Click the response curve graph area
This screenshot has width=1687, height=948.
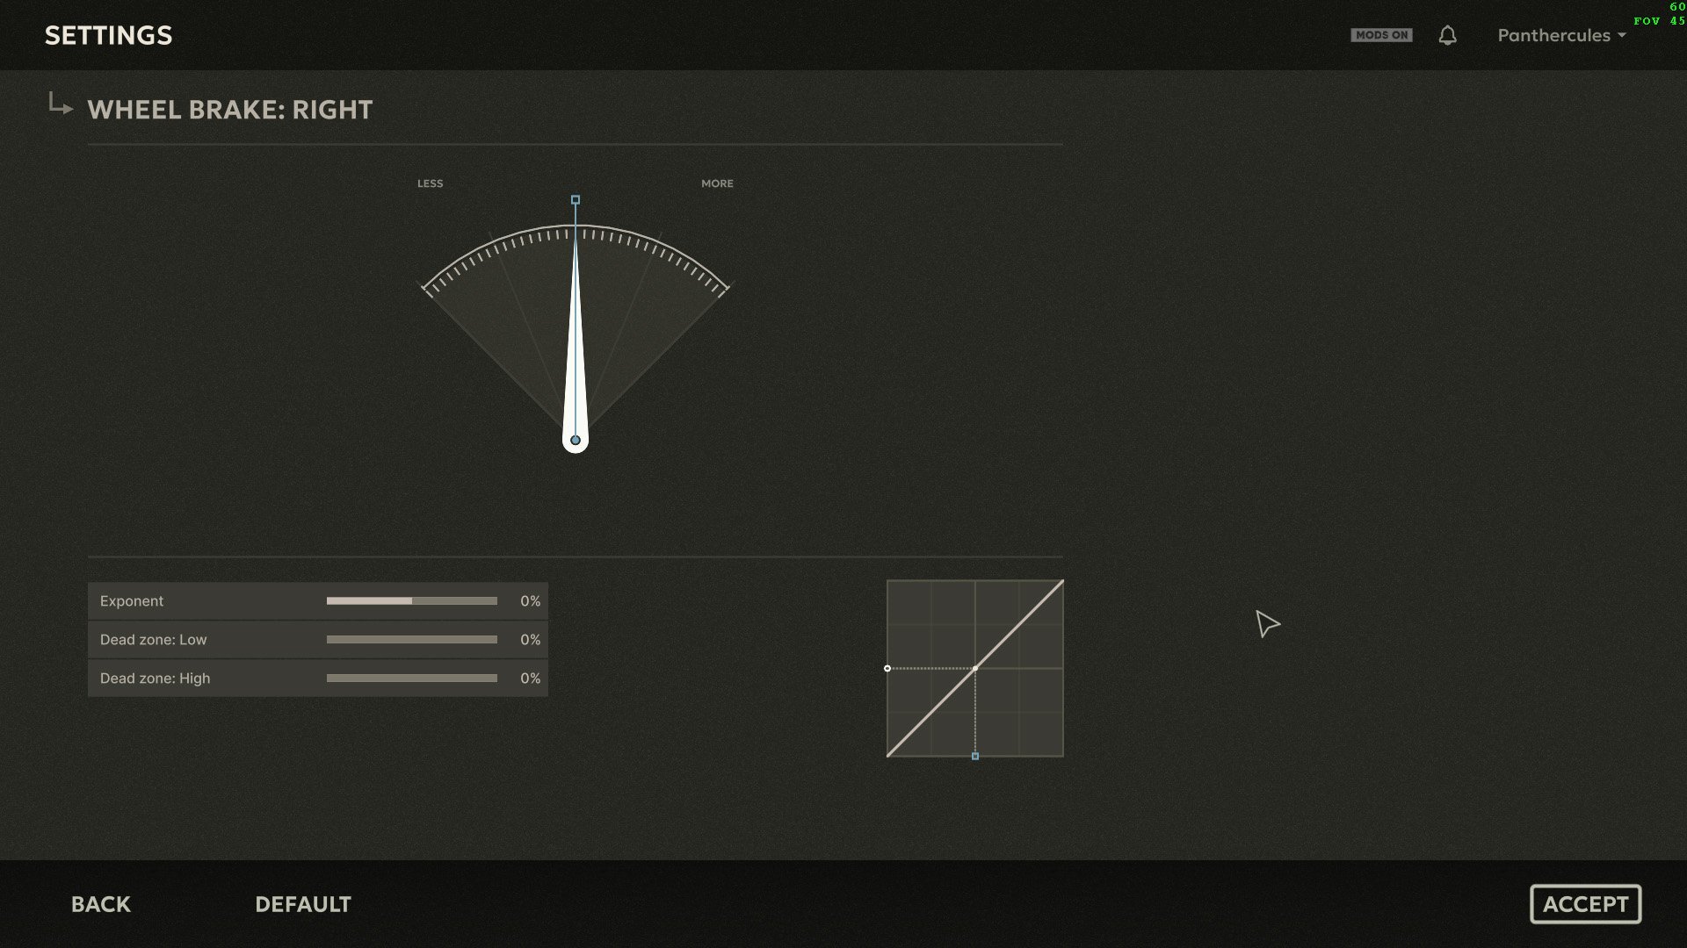click(975, 668)
